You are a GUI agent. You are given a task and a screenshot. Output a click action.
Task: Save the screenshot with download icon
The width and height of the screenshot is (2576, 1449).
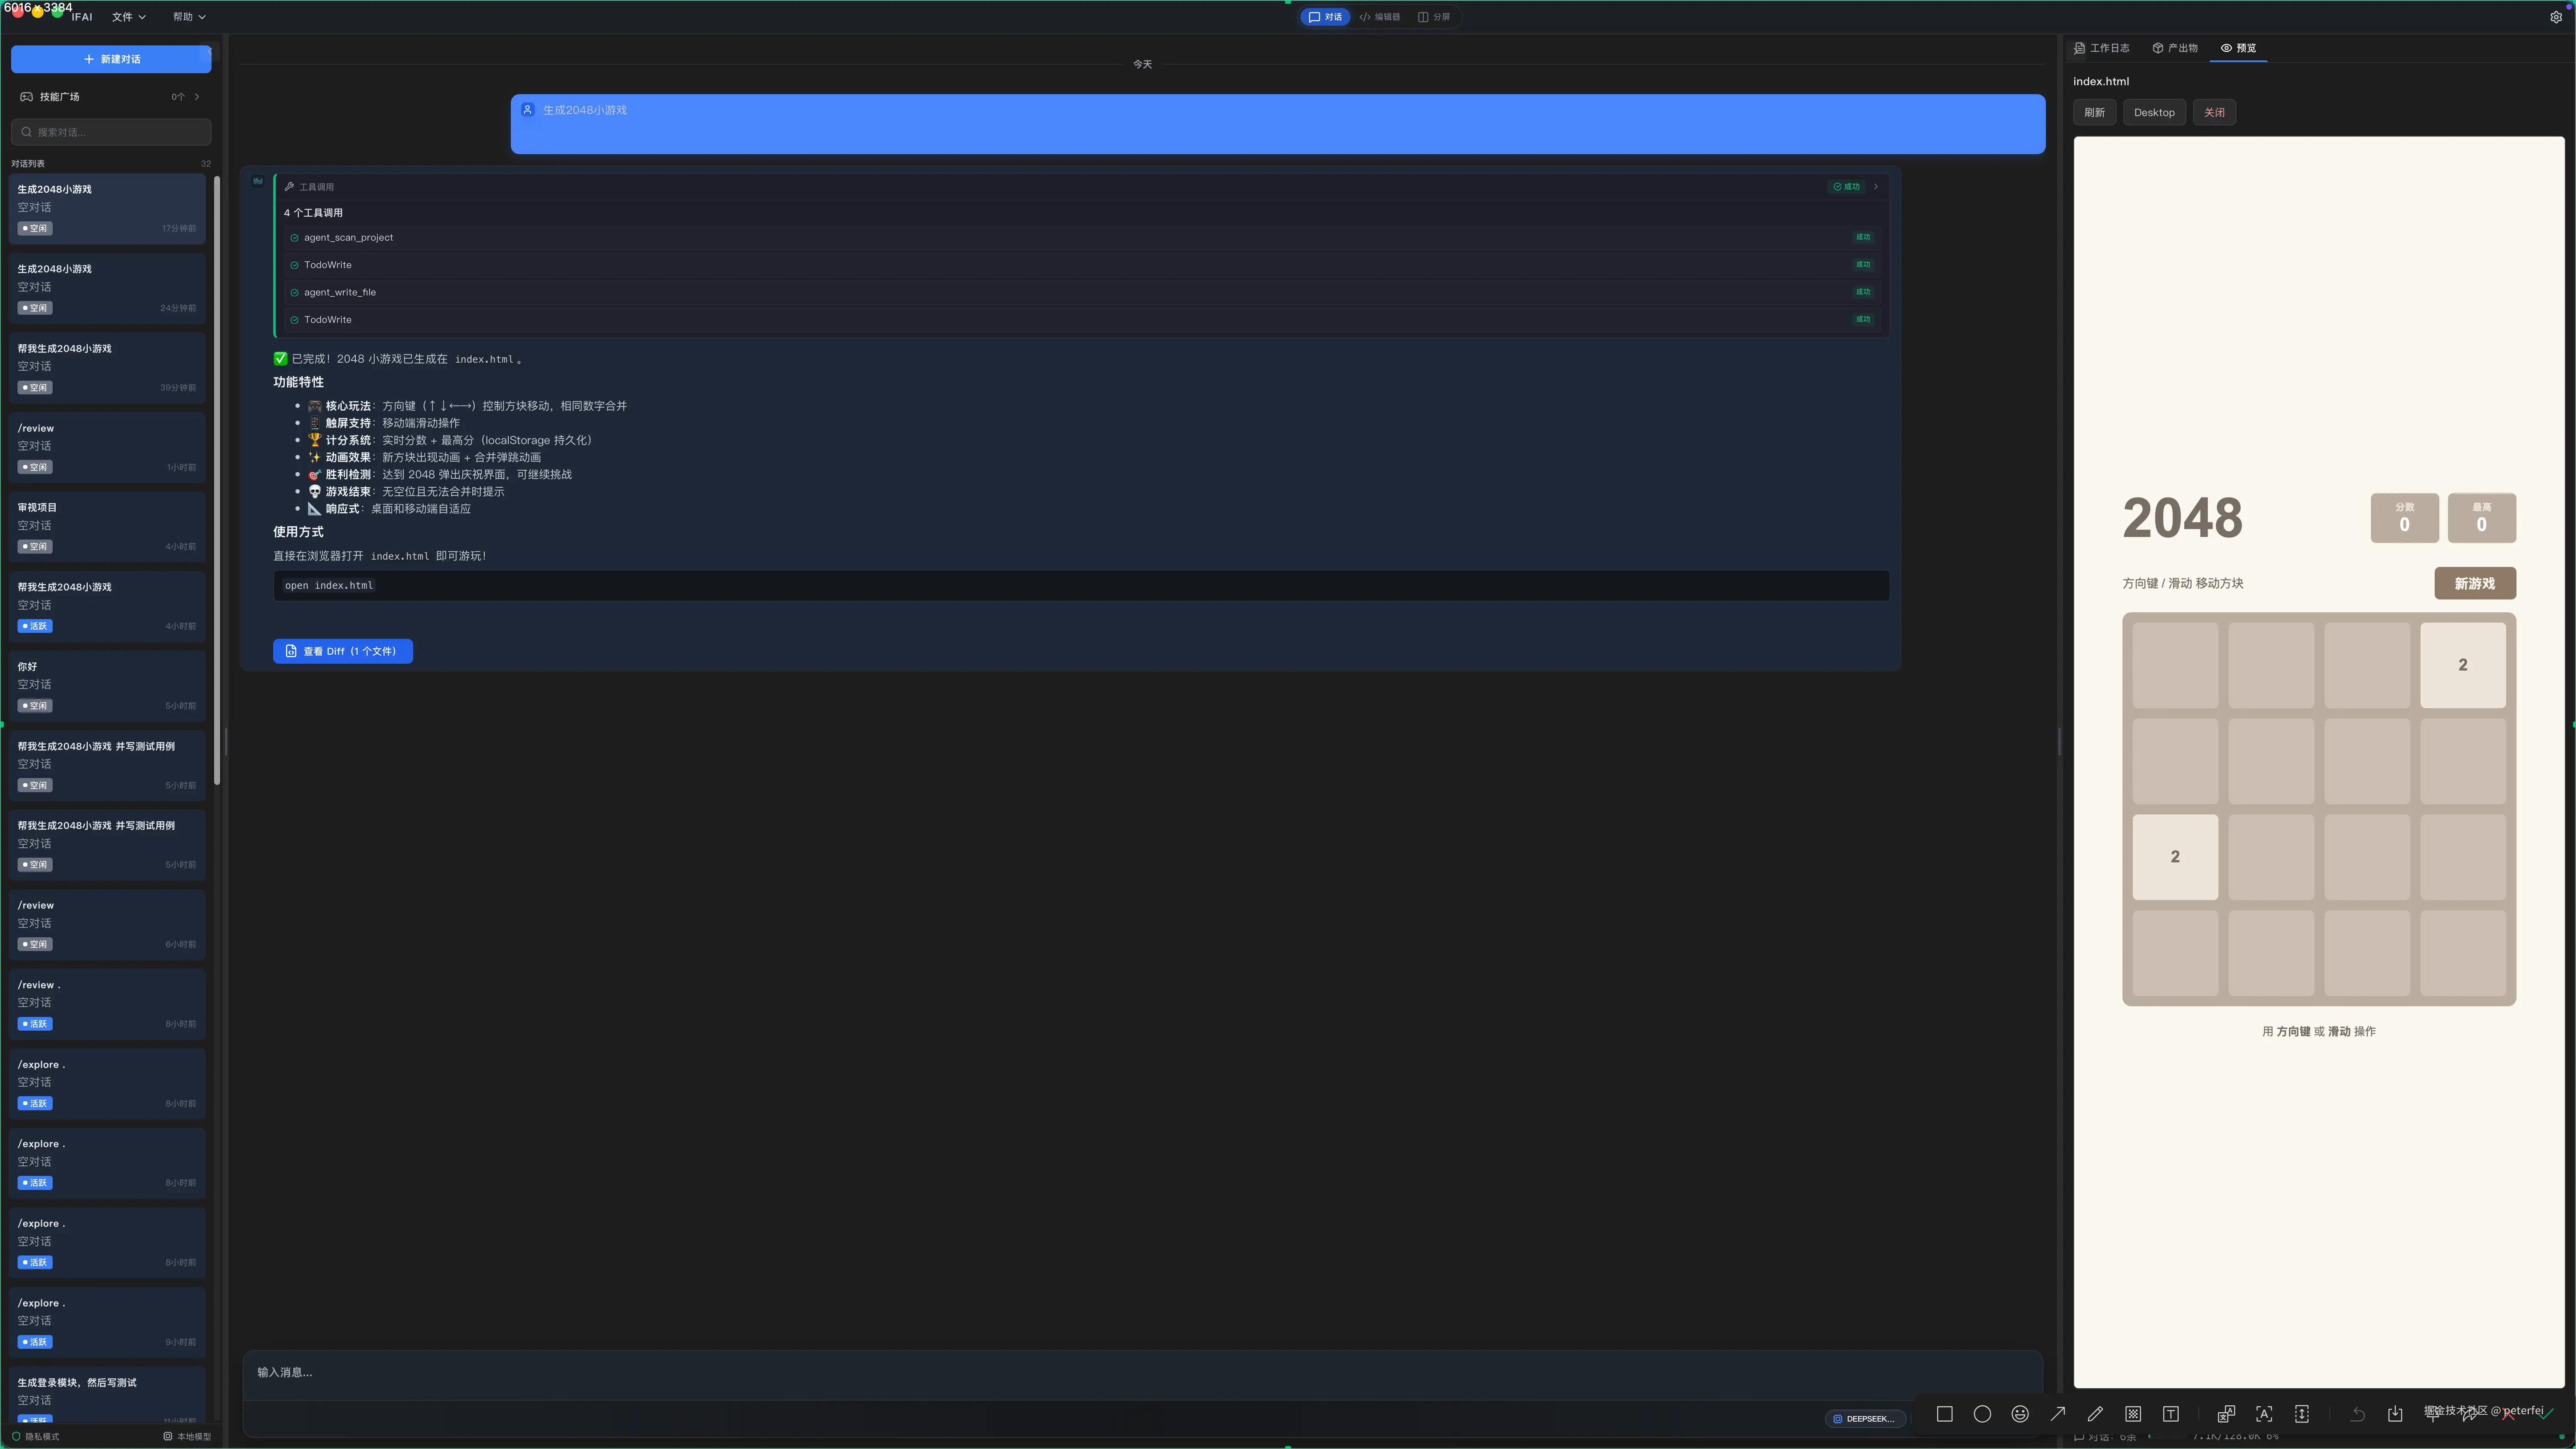[2395, 1414]
